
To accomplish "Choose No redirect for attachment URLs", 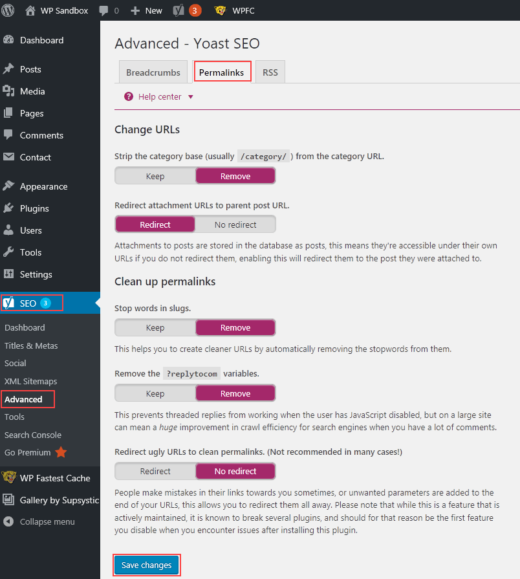I will click(x=235, y=224).
